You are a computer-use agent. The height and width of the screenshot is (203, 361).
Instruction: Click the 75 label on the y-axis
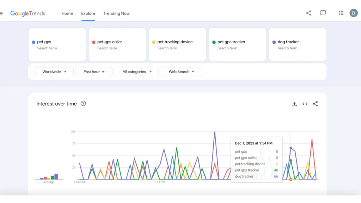pyautogui.click(x=74, y=144)
